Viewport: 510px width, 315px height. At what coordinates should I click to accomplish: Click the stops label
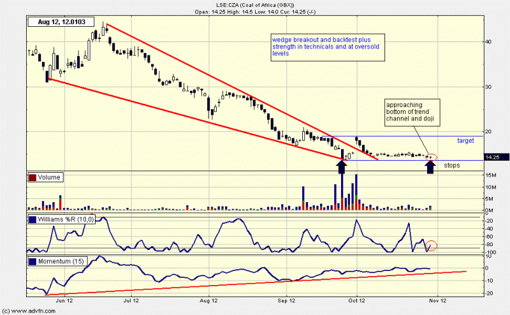pyautogui.click(x=451, y=165)
